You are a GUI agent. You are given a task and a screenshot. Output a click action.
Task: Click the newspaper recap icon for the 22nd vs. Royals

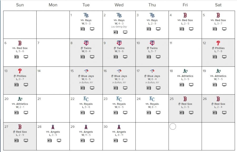[x=82, y=113]
